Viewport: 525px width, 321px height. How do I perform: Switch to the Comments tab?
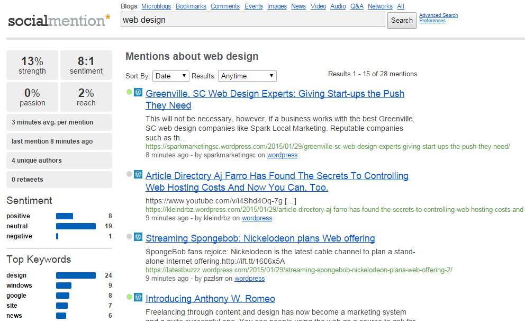(225, 6)
